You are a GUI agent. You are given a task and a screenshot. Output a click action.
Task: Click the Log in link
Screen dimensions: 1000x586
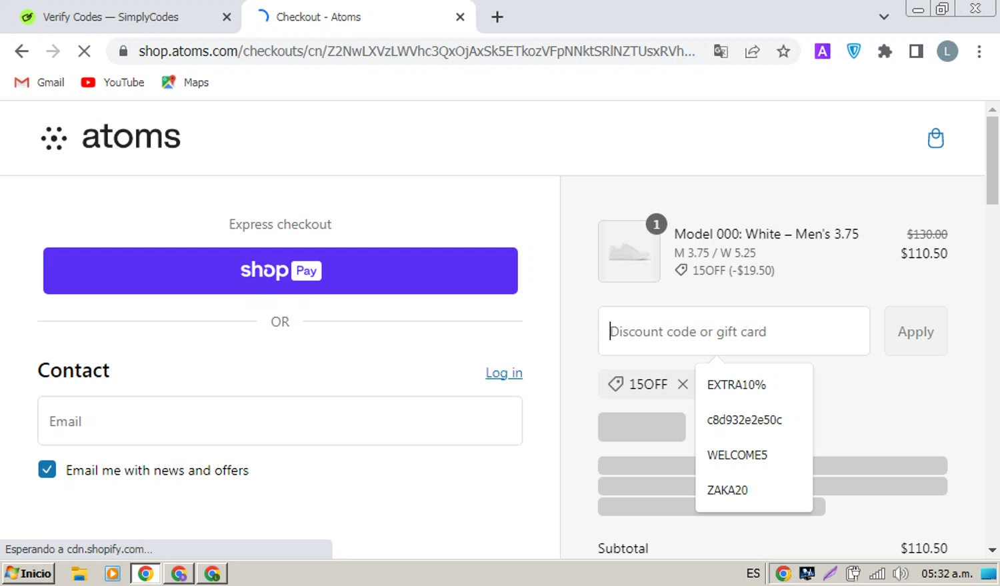point(504,373)
